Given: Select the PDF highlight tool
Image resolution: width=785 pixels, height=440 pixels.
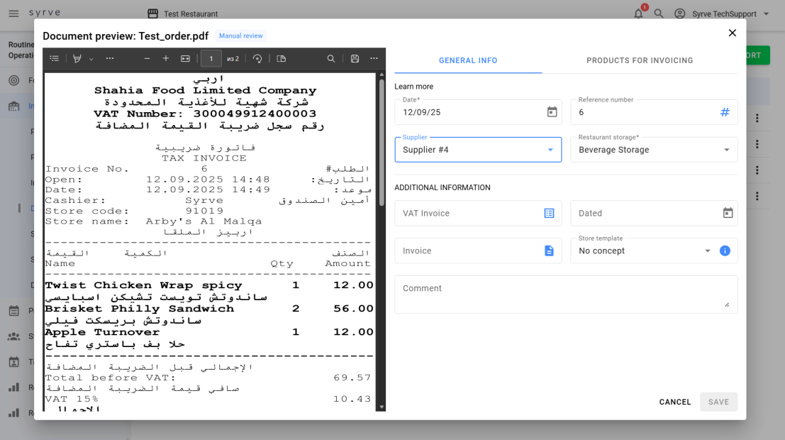Looking at the screenshot, I should tap(77, 59).
